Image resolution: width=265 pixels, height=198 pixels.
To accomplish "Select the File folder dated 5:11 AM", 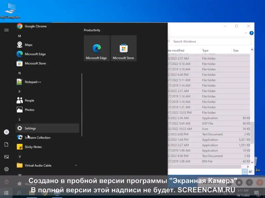I will (209, 80).
